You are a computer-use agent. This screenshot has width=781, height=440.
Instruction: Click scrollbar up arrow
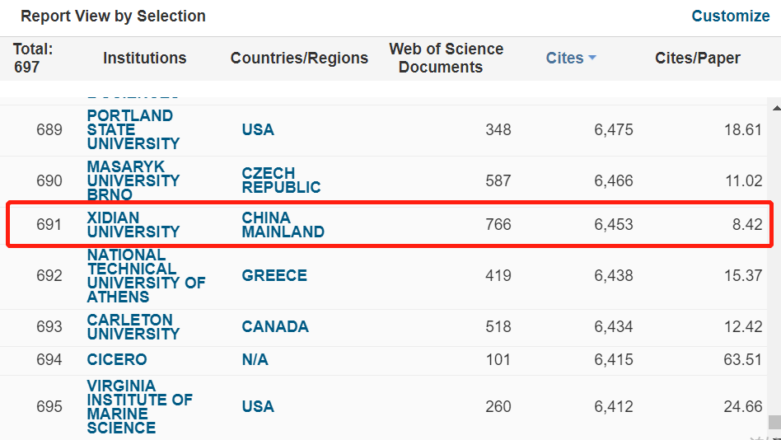774,106
